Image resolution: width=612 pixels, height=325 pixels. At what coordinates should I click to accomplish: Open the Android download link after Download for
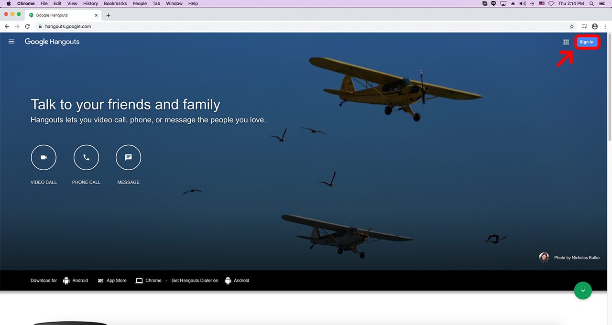click(76, 281)
